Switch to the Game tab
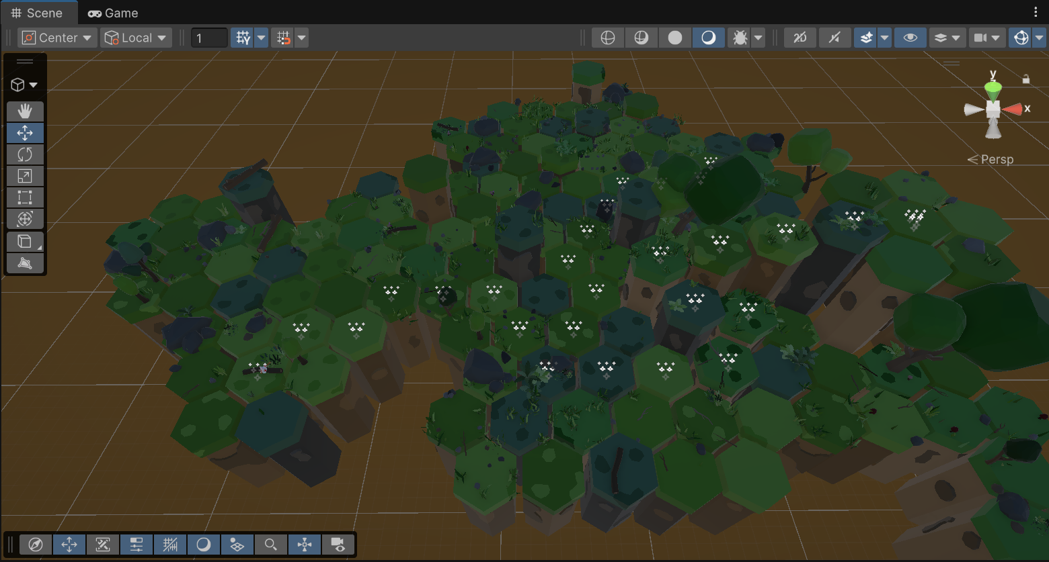This screenshot has width=1049, height=562. 113,13
